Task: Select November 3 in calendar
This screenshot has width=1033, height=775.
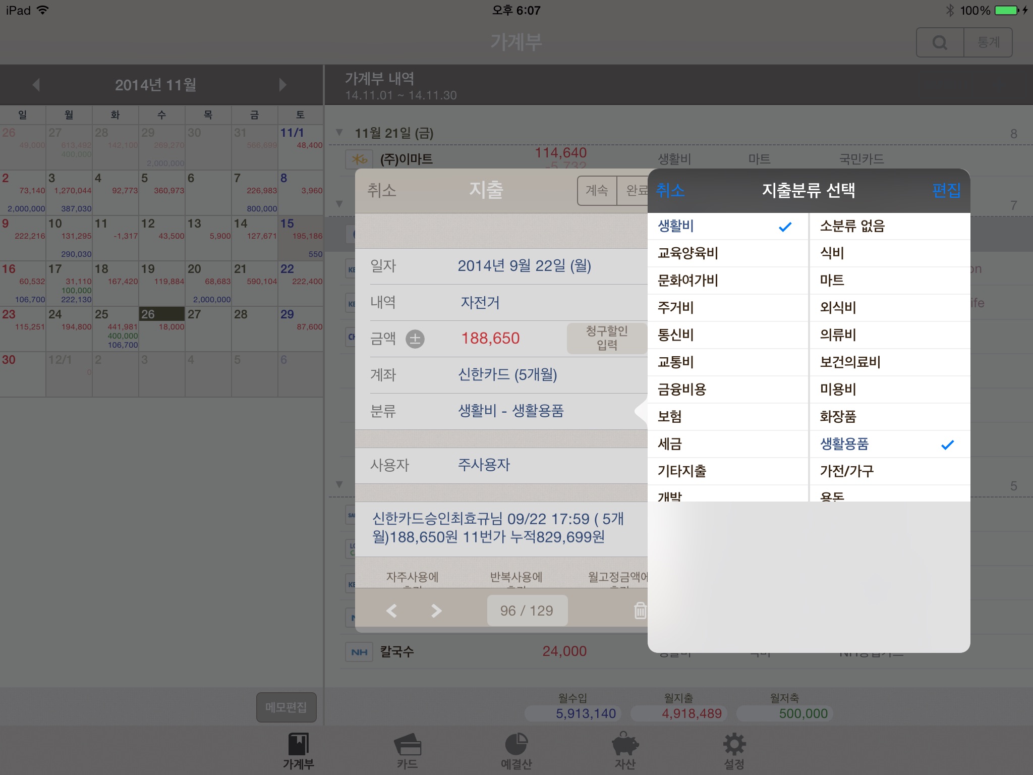Action: [69, 192]
